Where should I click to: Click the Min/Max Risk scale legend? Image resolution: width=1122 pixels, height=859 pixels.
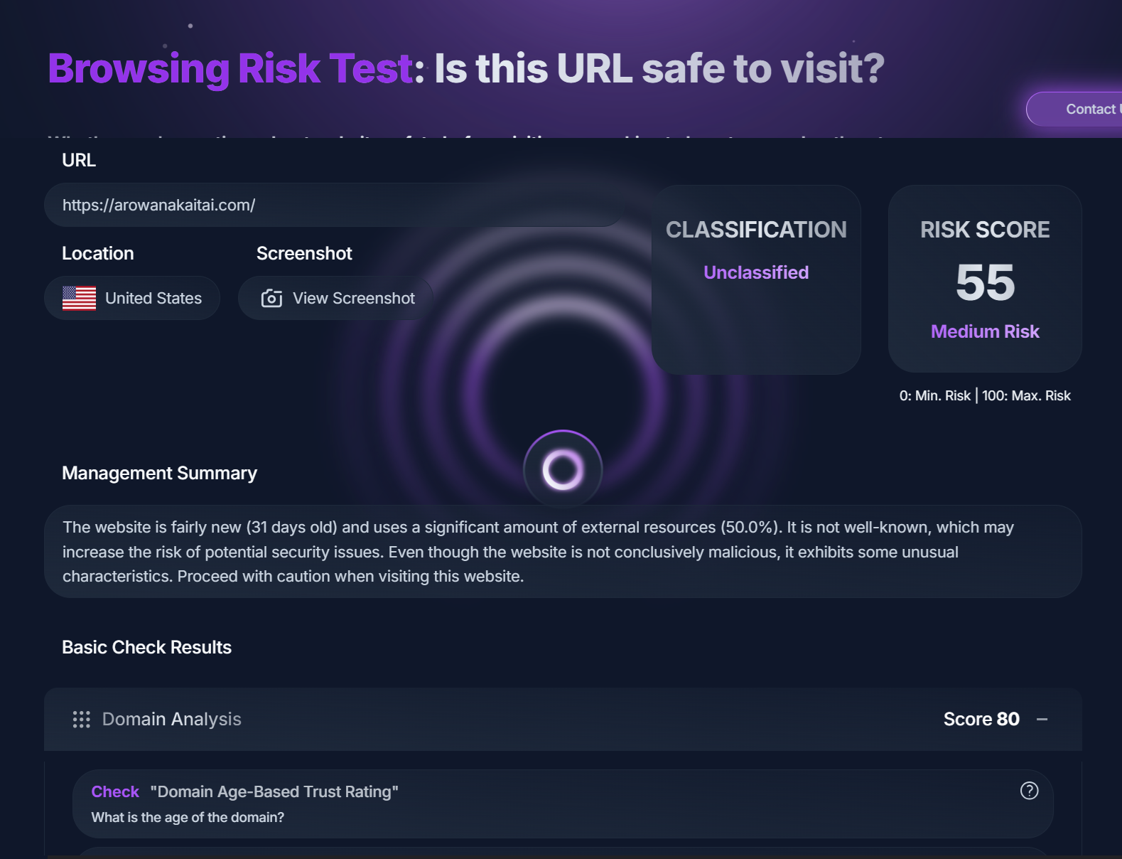click(985, 396)
